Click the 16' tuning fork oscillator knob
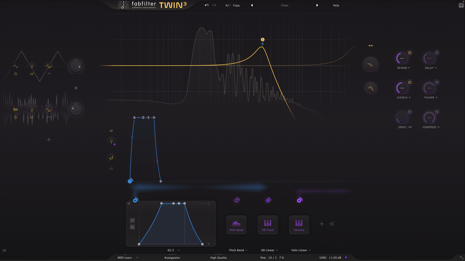465x261 pixels. point(32,66)
